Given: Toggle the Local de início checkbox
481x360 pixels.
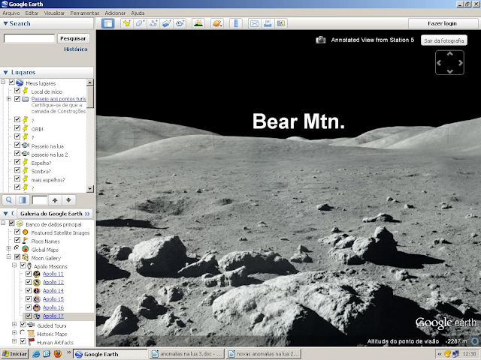Looking at the screenshot, I should point(17,91).
